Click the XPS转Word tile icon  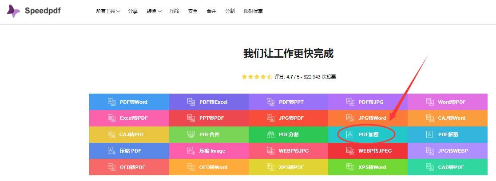point(350,167)
